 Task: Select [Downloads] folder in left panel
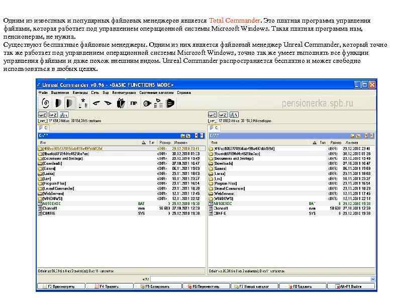coord(121,164)
